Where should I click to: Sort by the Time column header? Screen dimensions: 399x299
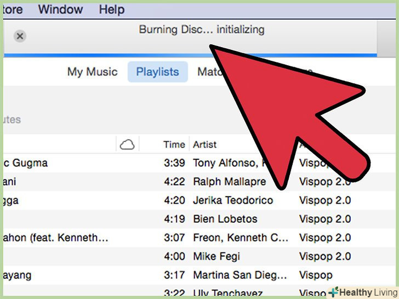pos(174,145)
